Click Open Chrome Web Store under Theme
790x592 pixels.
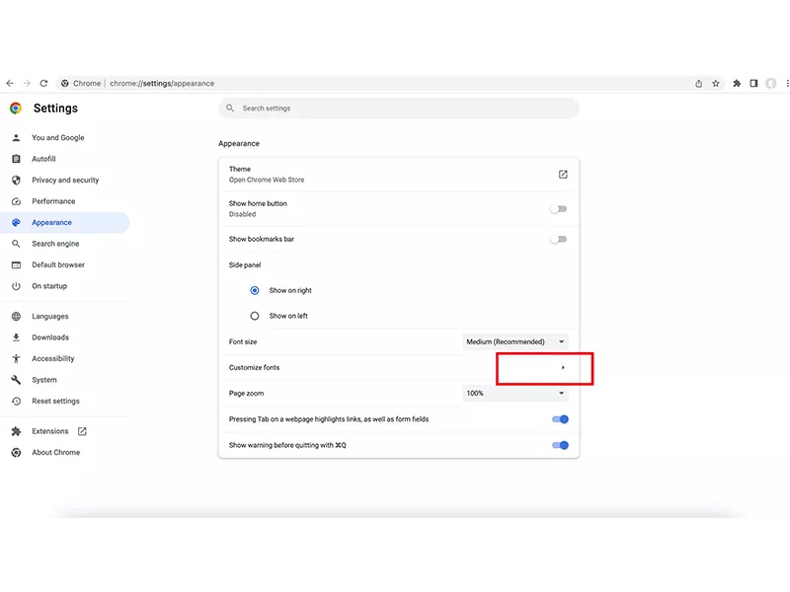click(x=267, y=180)
